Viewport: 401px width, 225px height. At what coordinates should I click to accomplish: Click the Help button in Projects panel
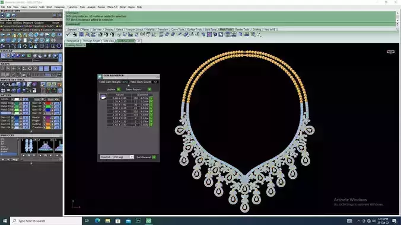tap(15, 160)
